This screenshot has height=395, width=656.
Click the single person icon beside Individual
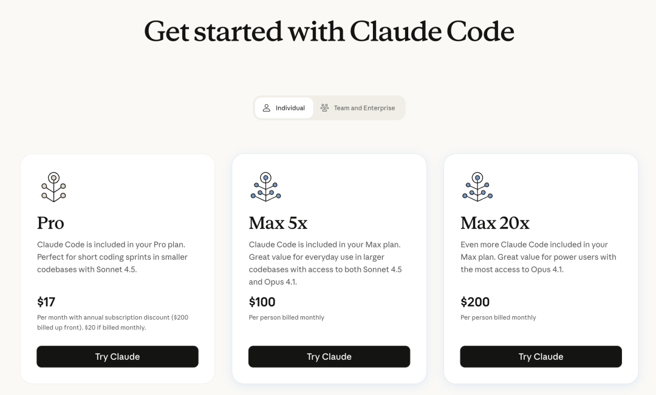[x=266, y=108]
